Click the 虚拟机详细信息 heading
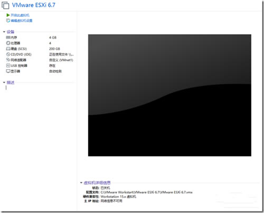This screenshot has height=213, width=264. [97, 183]
